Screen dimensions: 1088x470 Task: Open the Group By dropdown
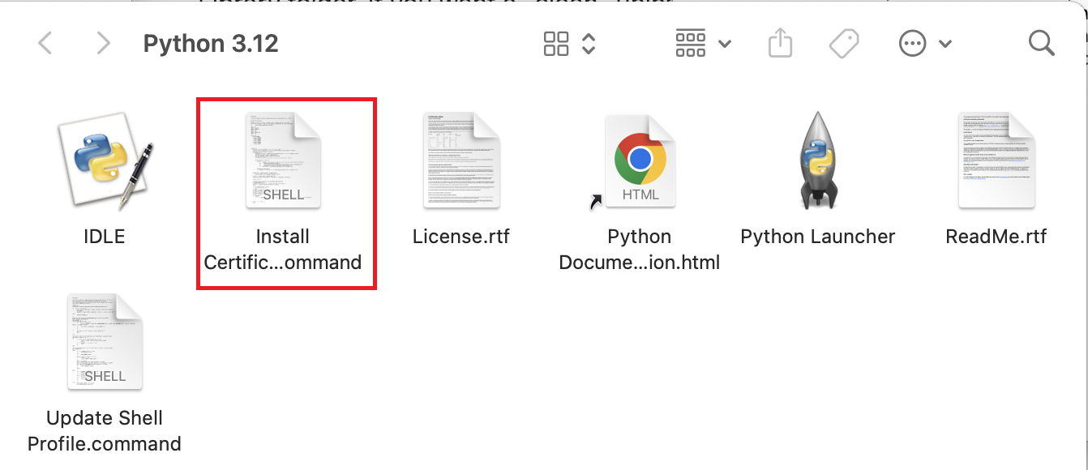coord(703,44)
